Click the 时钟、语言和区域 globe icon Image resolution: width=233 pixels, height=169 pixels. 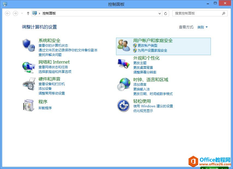point(124,84)
